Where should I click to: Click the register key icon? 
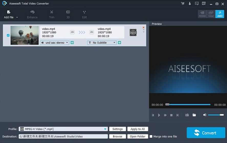(x=190, y=4)
